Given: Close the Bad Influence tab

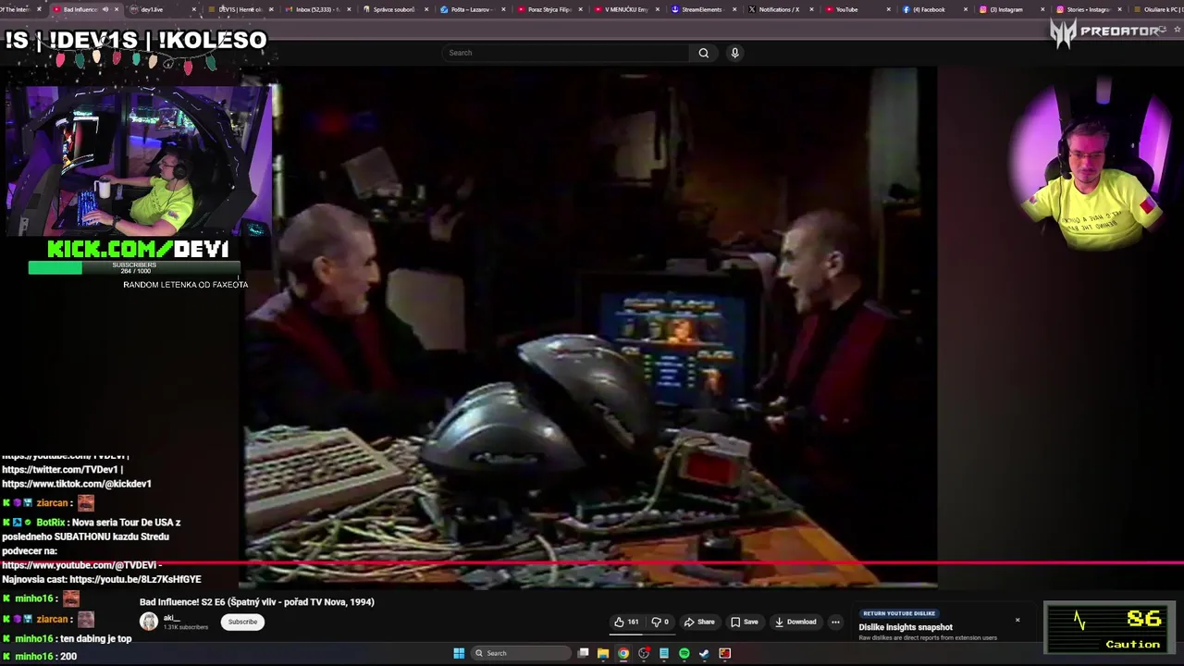Looking at the screenshot, I should [x=117, y=9].
